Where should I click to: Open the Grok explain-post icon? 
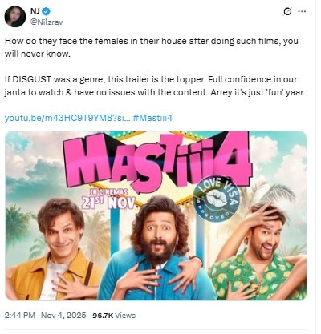click(287, 11)
